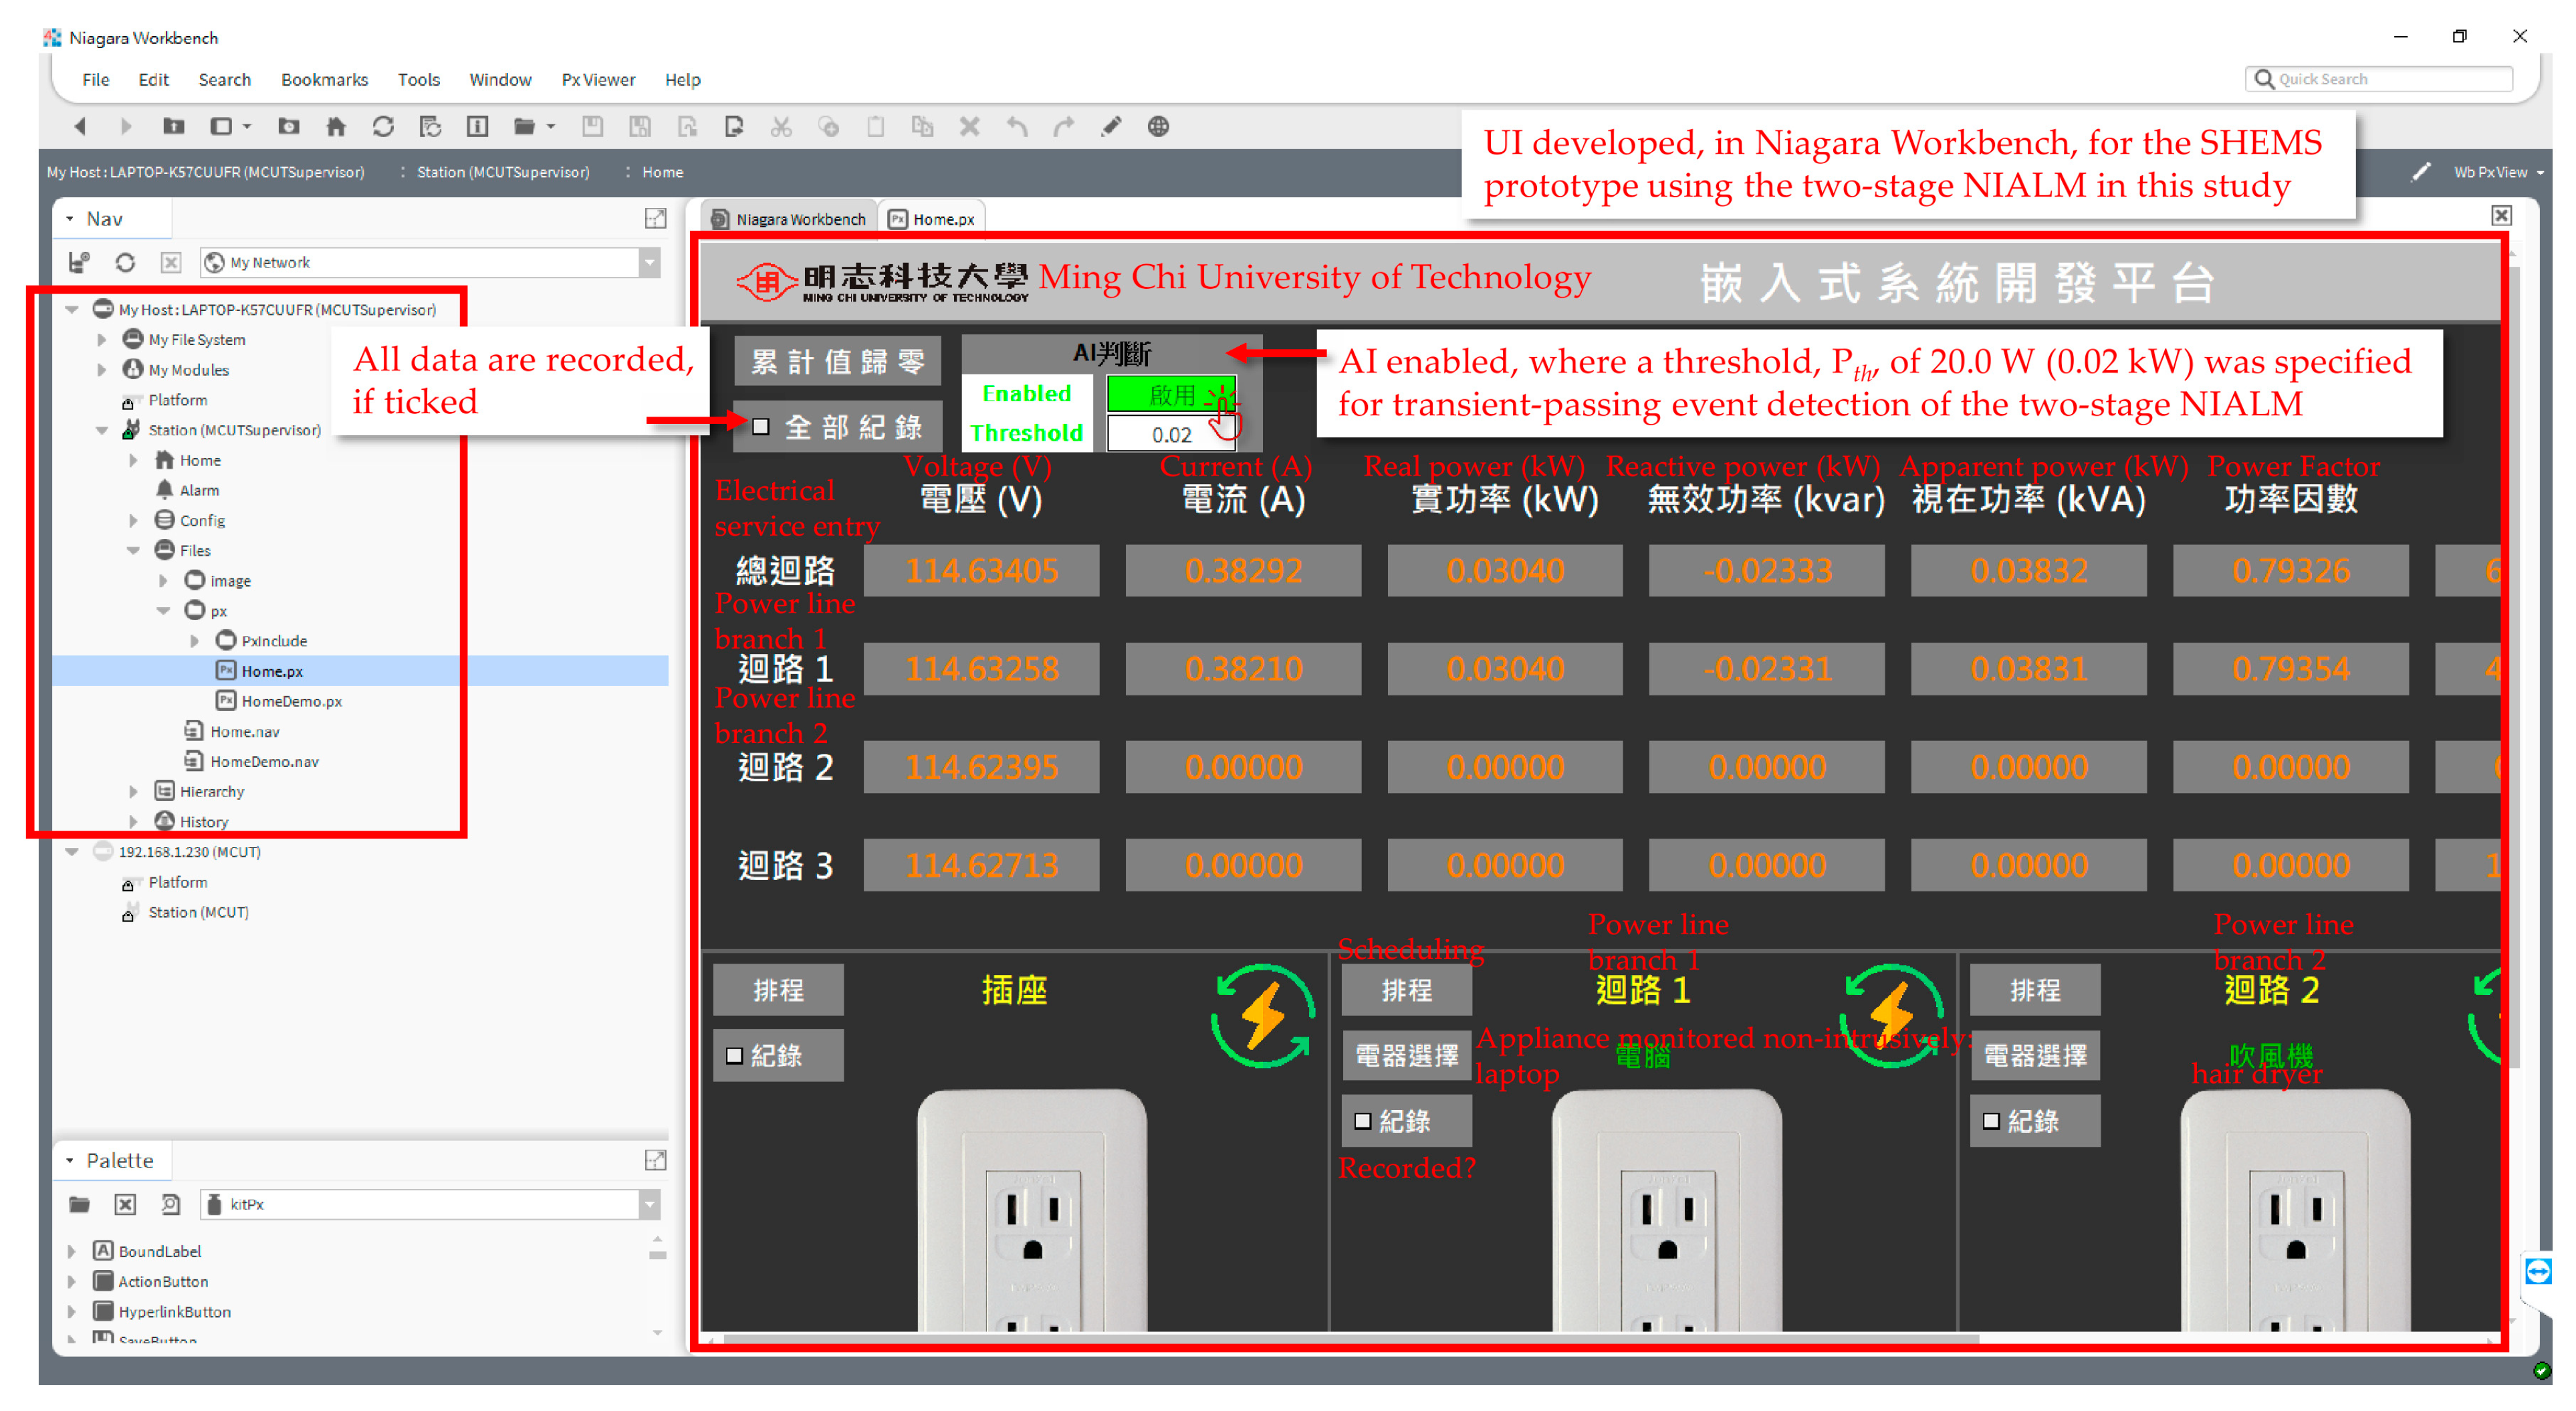The width and height of the screenshot is (2576, 1411).
Task: Click the Refresh toolbar icon
Action: click(x=383, y=127)
